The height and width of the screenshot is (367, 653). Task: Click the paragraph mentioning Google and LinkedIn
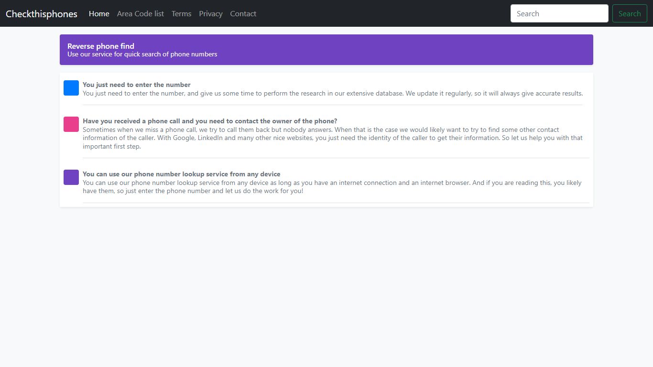pos(333,138)
